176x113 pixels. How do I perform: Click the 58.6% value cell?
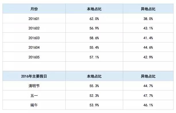(94, 38)
